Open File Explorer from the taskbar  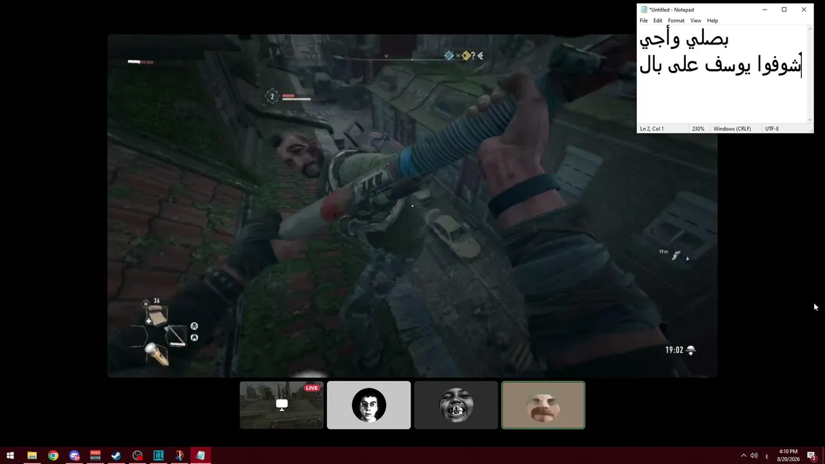click(32, 456)
